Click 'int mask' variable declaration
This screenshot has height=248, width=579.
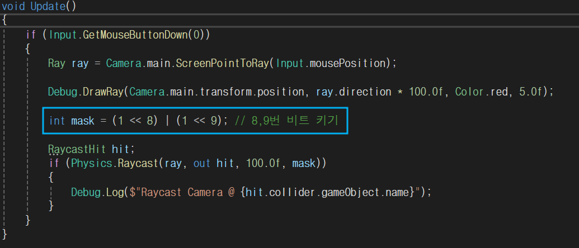coord(72,121)
